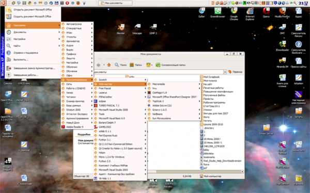
Task: Open the Miranda IM desktop shortcut
Action: [x=282, y=63]
